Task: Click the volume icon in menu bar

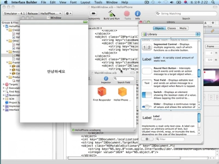Action: click(172, 2)
